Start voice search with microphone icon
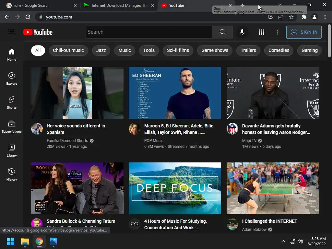This screenshot has height=249, width=332. coord(242,32)
